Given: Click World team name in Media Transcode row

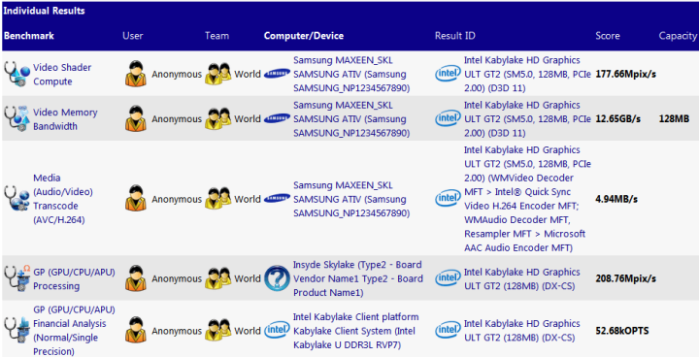Looking at the screenshot, I should pyautogui.click(x=248, y=199).
